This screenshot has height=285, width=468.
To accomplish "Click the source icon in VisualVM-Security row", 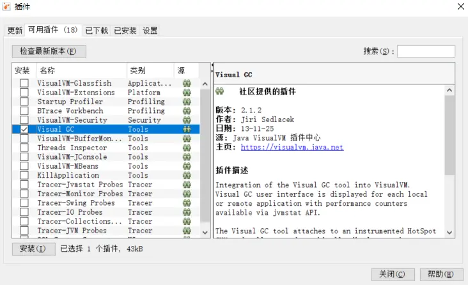I will click(x=187, y=120).
